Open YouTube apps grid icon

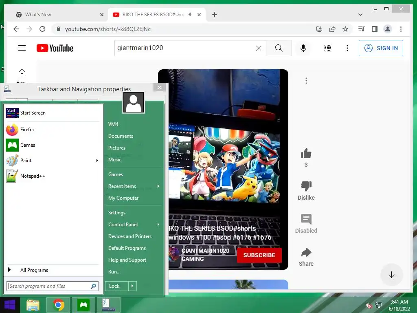point(328,48)
